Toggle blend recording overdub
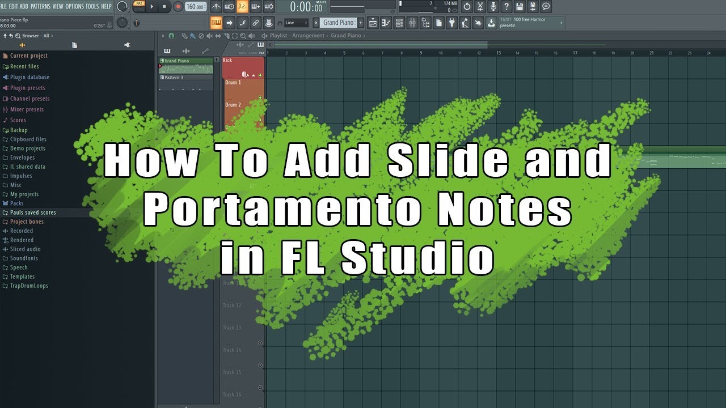This screenshot has width=726, height=408. (256, 7)
